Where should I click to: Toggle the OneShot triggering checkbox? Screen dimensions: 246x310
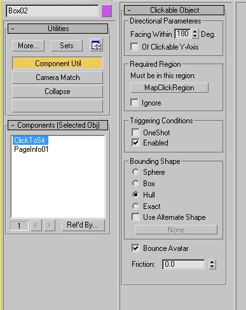click(x=135, y=133)
